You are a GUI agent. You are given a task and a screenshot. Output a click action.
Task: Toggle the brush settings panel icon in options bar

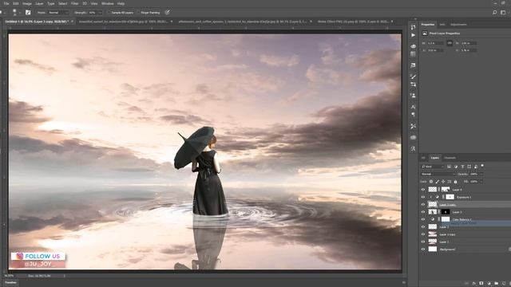28,13
